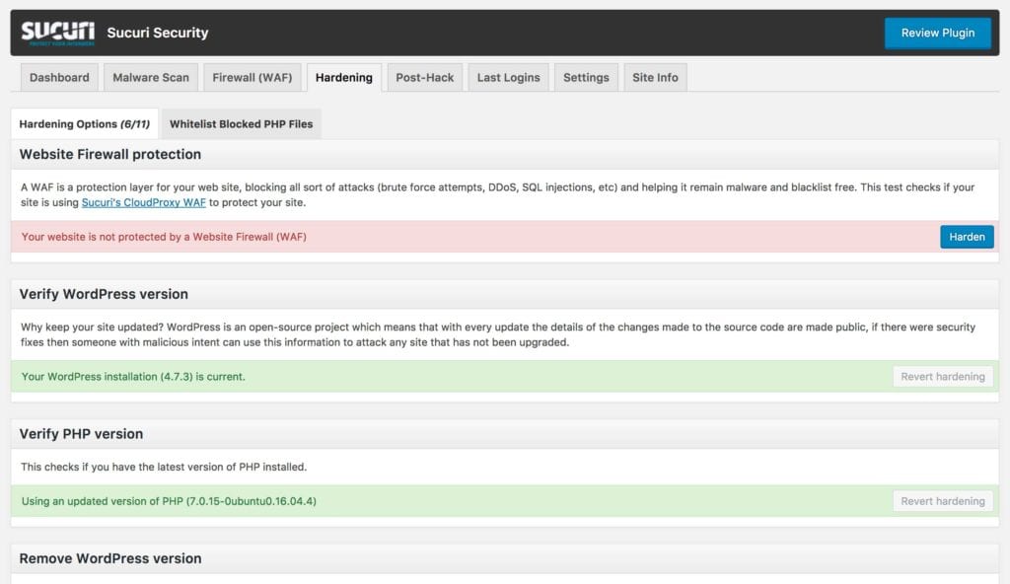
Task: Click 'WordPress installation (4.7.3) is current' message
Action: pyautogui.click(x=133, y=377)
